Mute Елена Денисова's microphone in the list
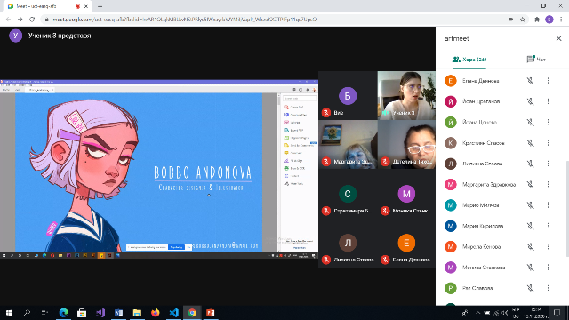 click(x=530, y=81)
